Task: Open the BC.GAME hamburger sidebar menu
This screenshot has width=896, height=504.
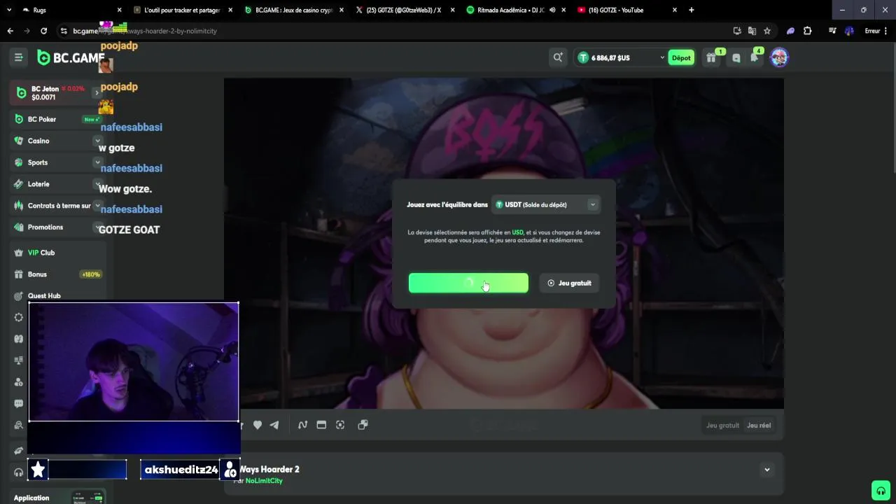Action: (x=19, y=57)
